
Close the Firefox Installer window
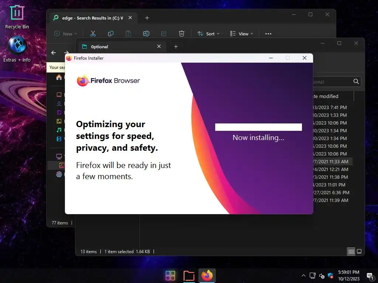[x=305, y=58]
